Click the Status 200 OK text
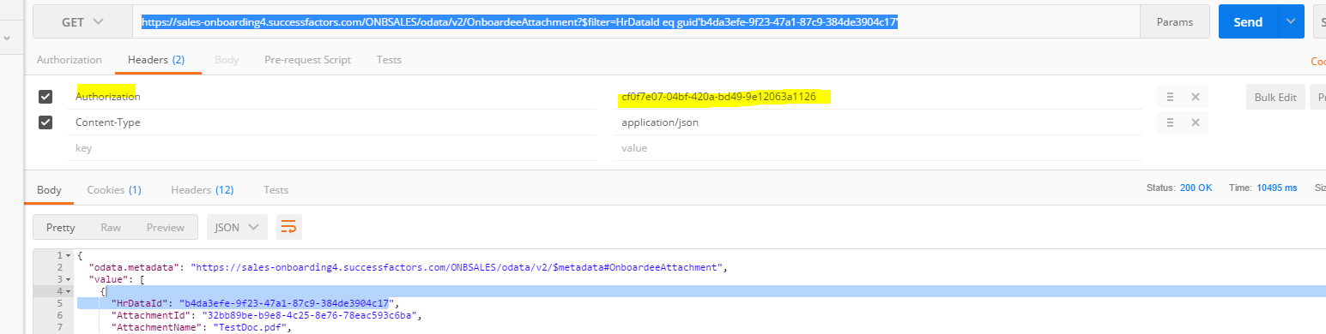1326x334 pixels. [x=1179, y=188]
